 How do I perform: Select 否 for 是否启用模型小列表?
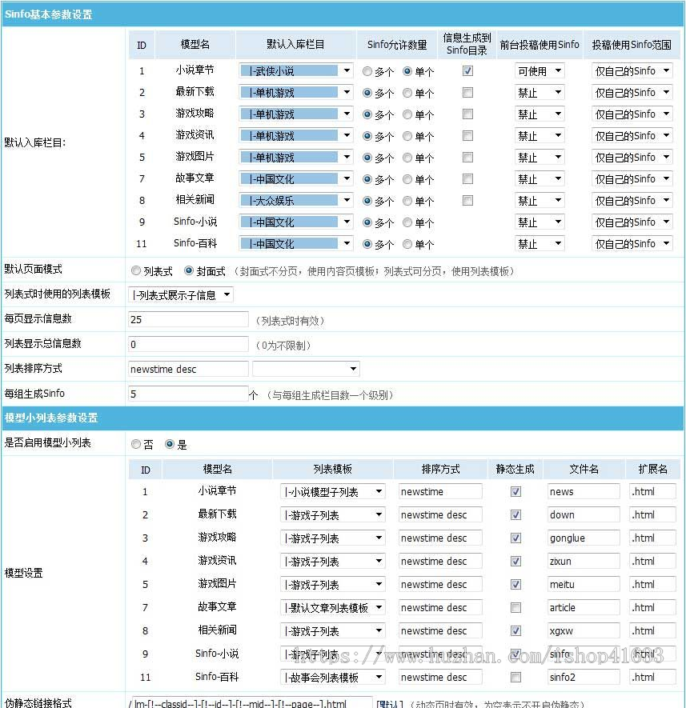(x=135, y=444)
